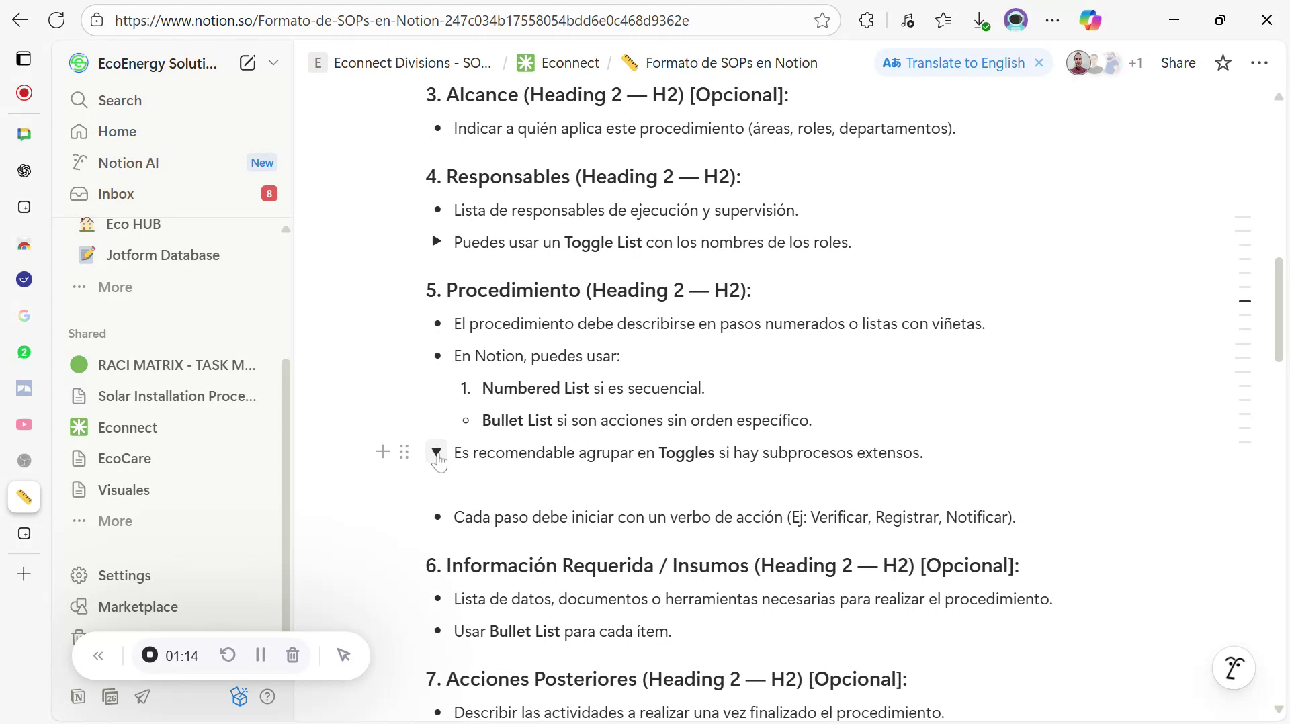Open Search in the Notion sidebar
Screen dimensions: 1290x724
click(120, 100)
